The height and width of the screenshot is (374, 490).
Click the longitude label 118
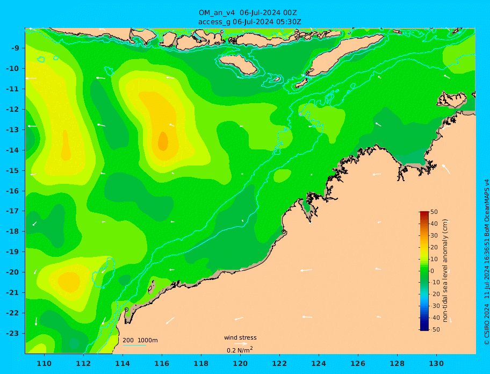(201, 363)
